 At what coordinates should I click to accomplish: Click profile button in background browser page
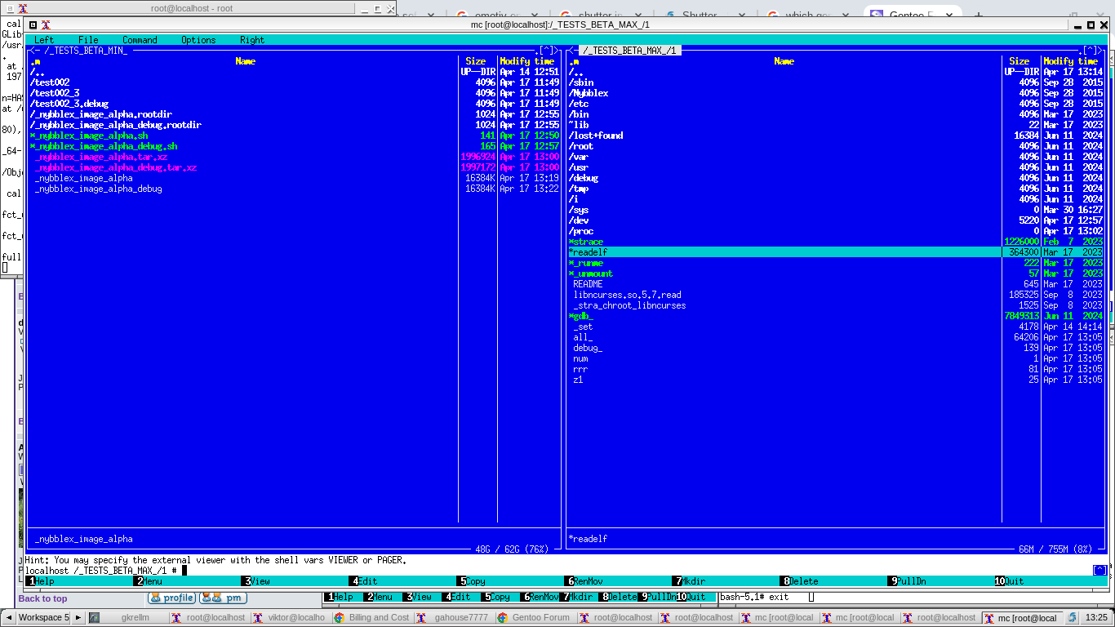tap(171, 598)
